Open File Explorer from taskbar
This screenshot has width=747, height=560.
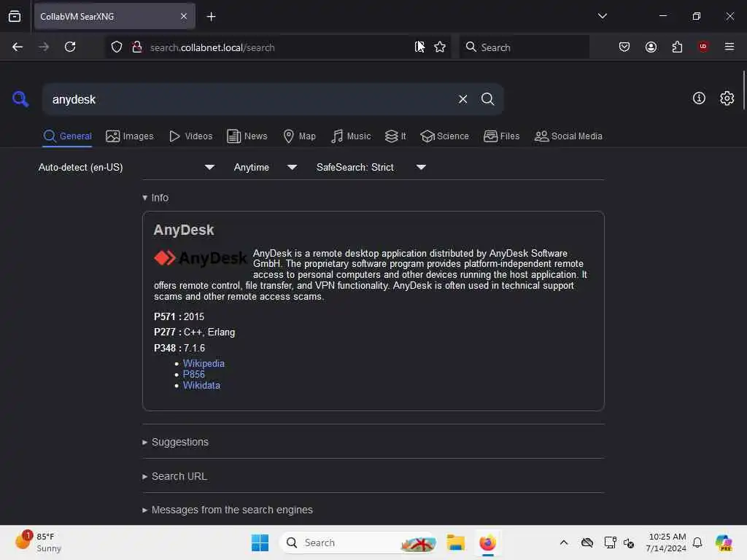[x=455, y=542]
